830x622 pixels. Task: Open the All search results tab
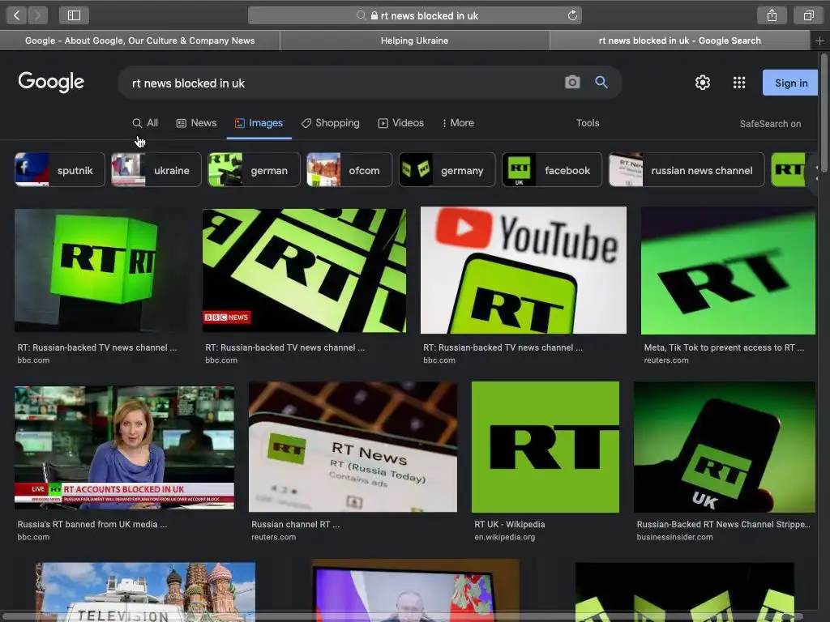145,123
